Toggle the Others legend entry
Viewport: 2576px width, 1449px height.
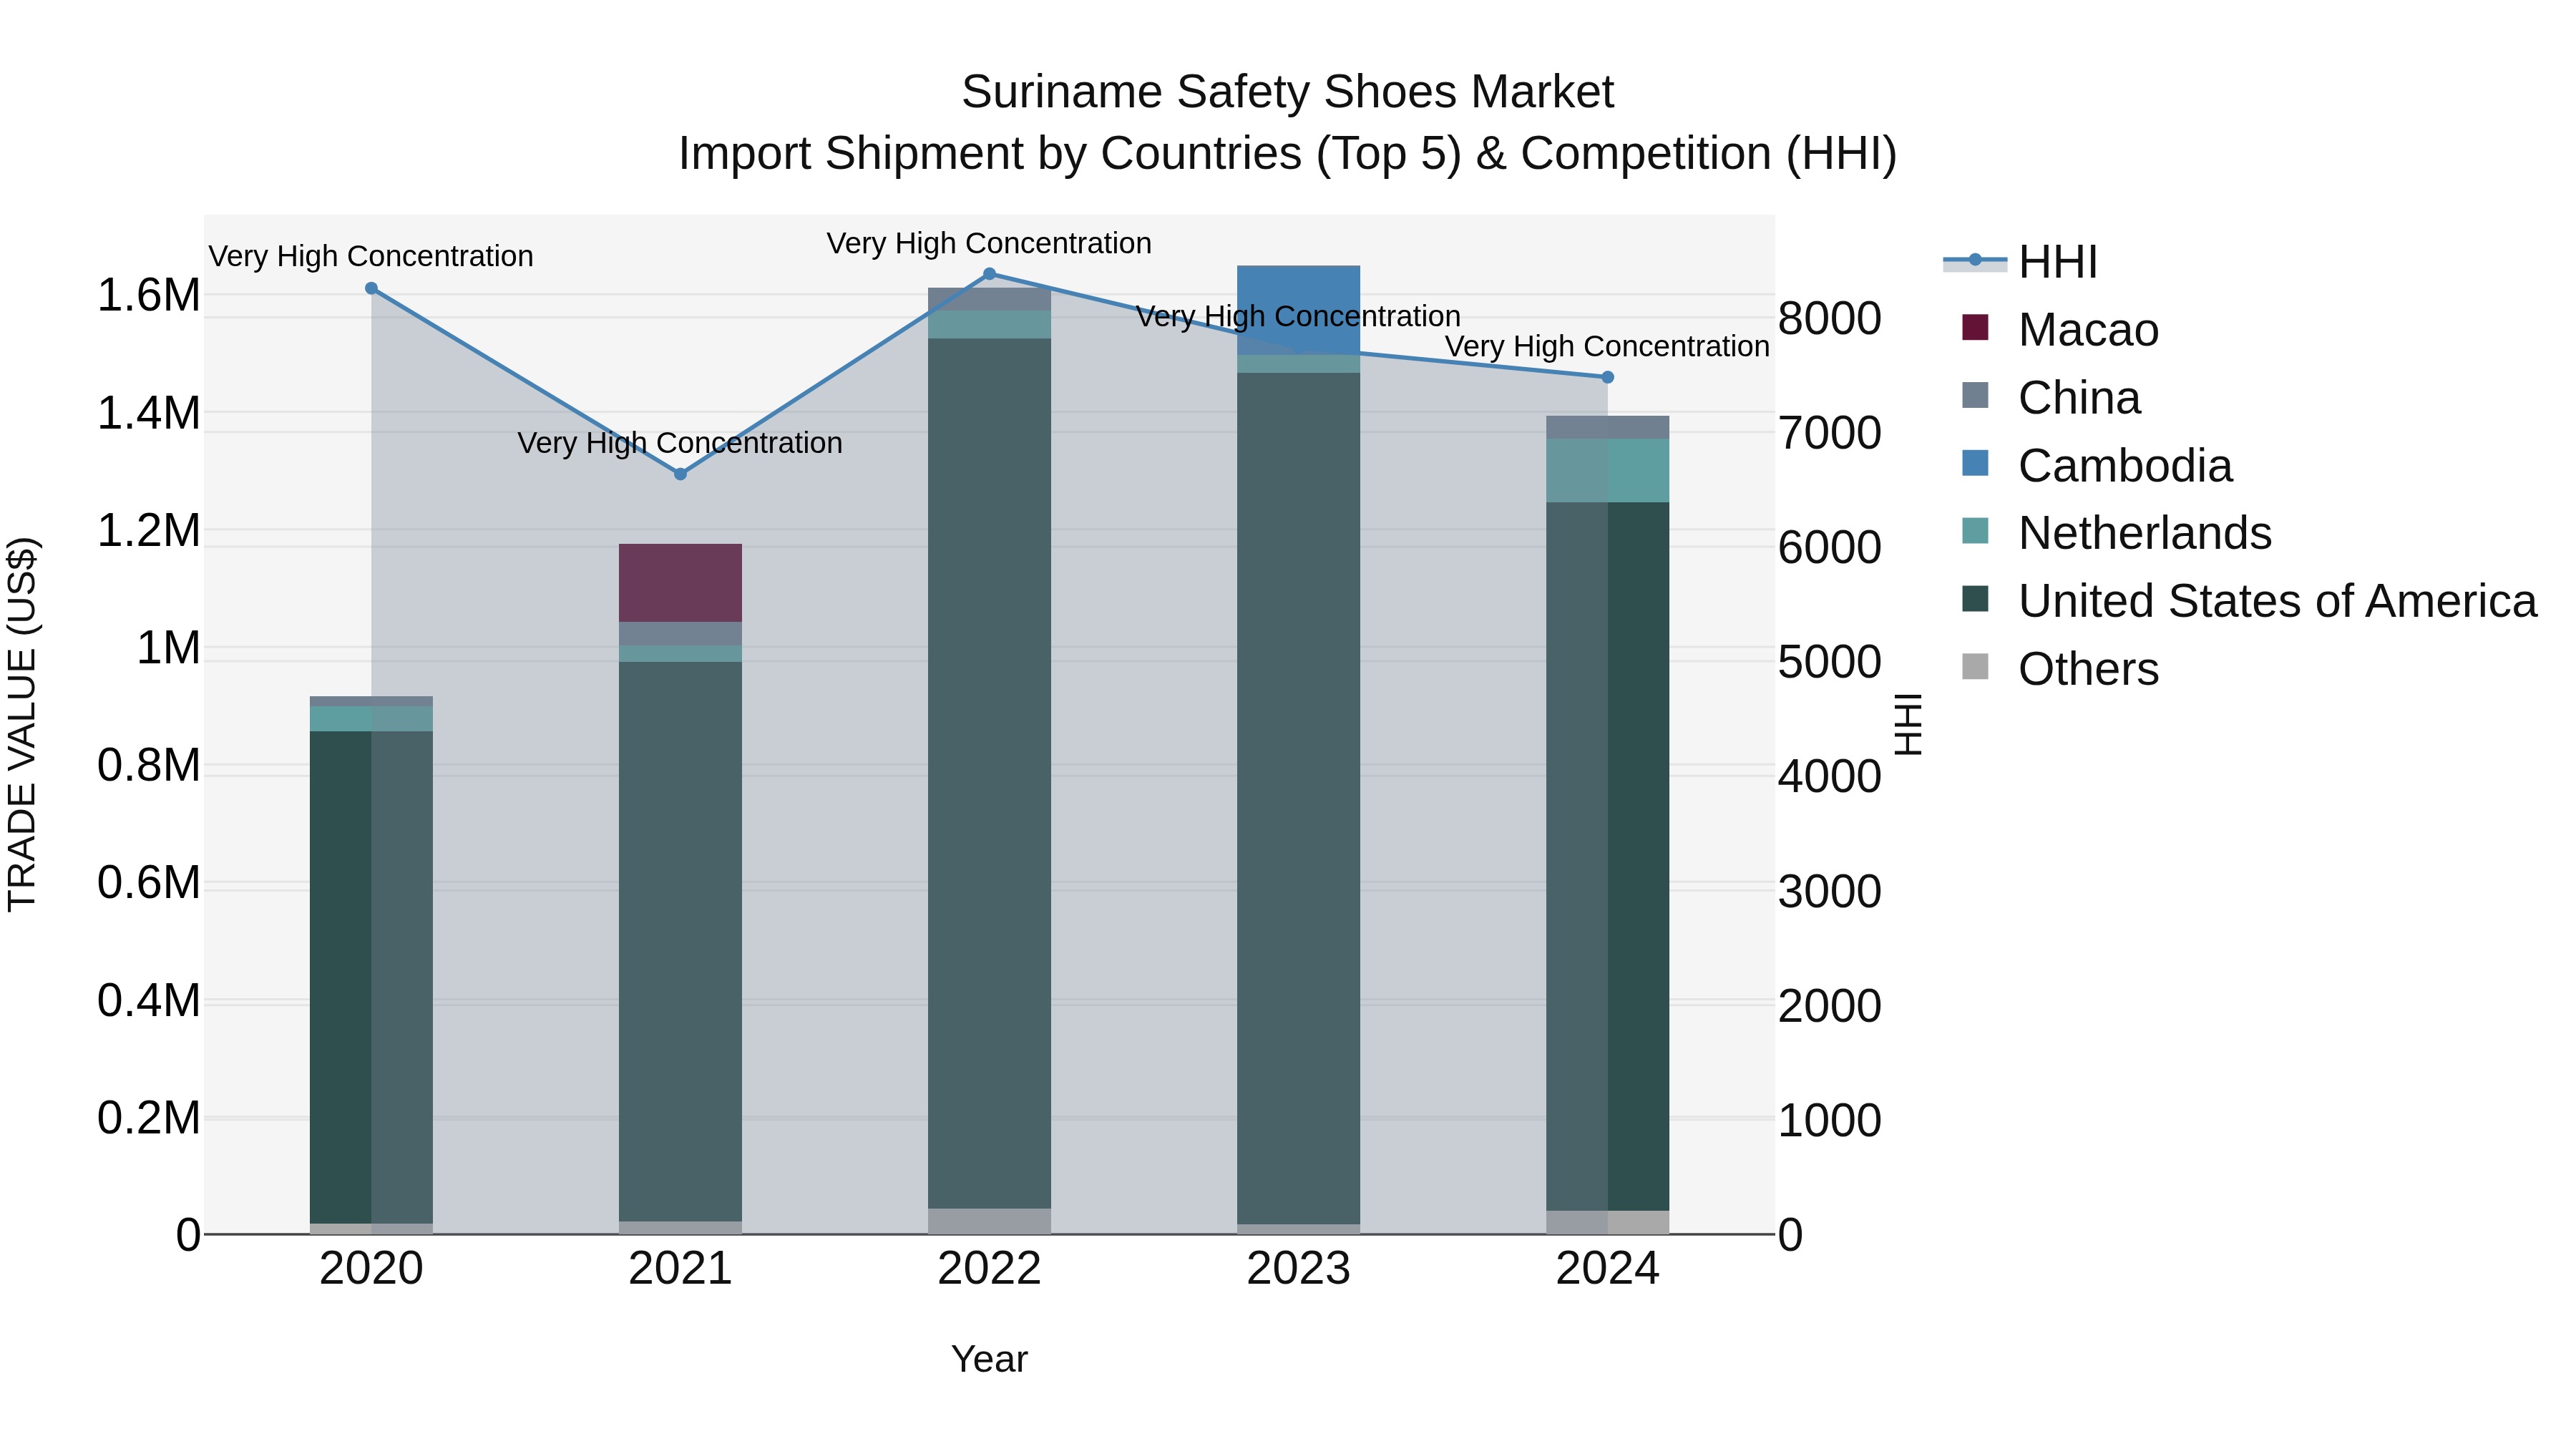(2060, 669)
